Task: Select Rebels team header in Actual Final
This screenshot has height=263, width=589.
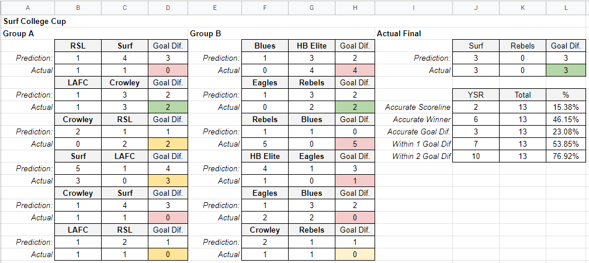Action: [522, 46]
